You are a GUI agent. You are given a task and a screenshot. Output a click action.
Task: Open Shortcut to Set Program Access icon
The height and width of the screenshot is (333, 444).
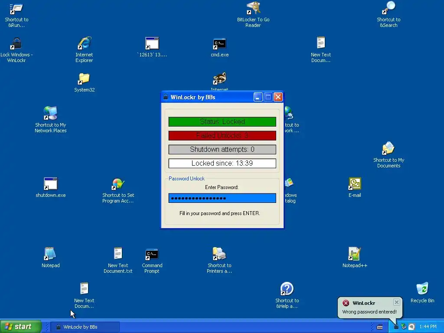[118, 190]
